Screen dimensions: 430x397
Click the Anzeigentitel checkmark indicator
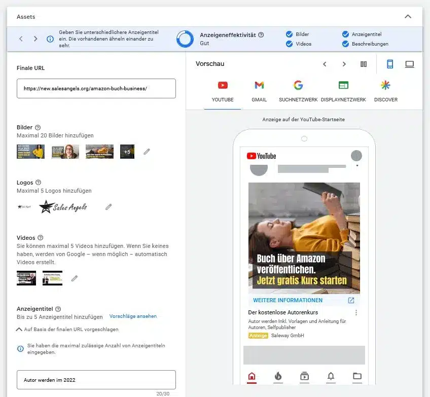coord(345,34)
